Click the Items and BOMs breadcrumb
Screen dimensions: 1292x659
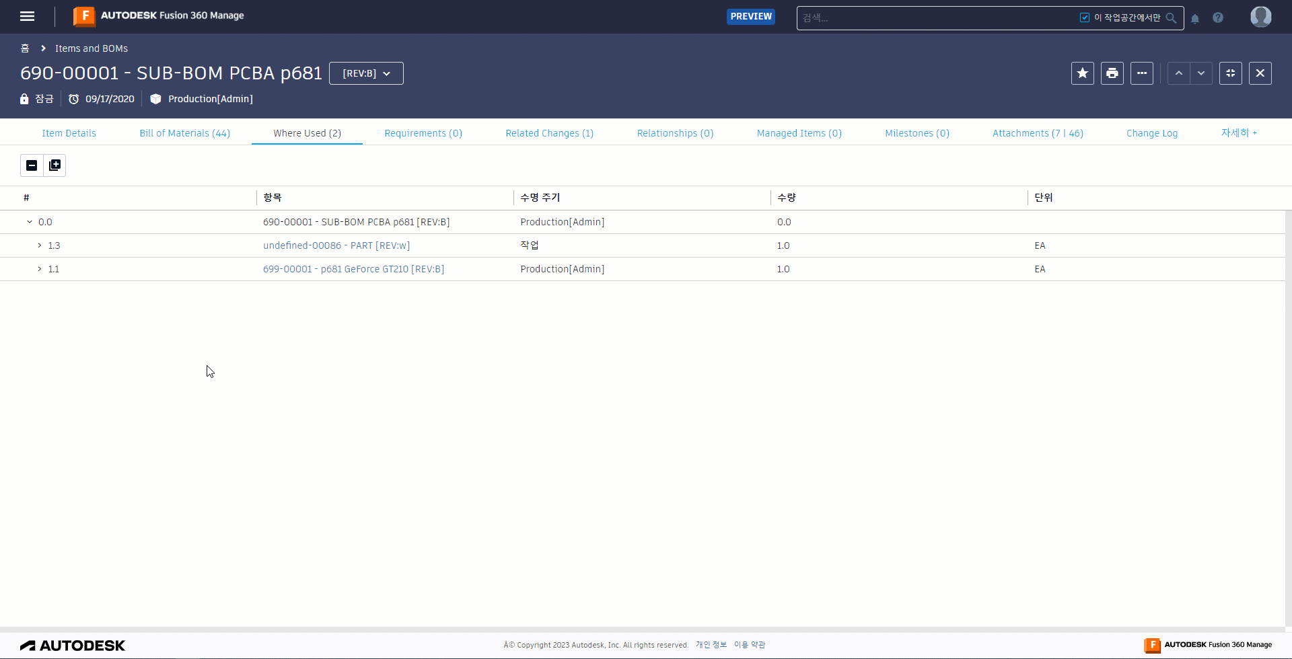point(92,48)
